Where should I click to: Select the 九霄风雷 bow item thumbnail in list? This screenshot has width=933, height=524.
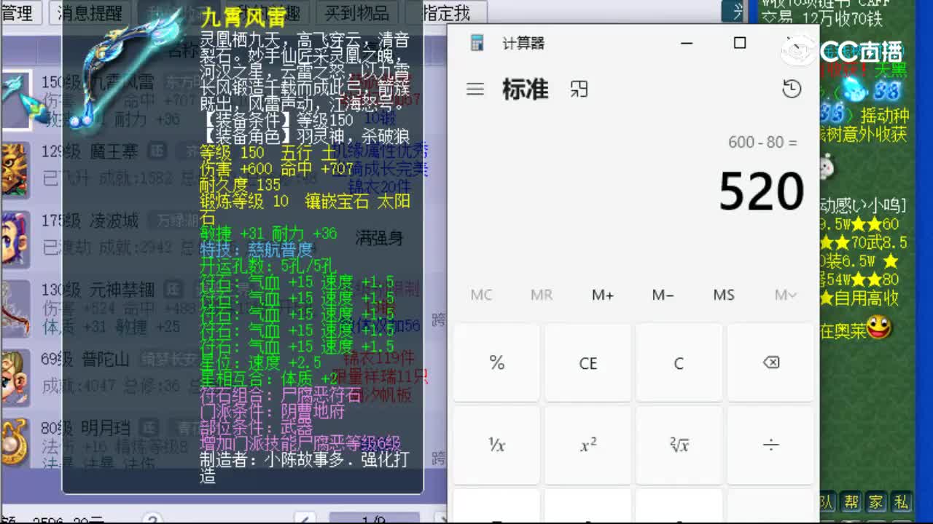tap(16, 100)
